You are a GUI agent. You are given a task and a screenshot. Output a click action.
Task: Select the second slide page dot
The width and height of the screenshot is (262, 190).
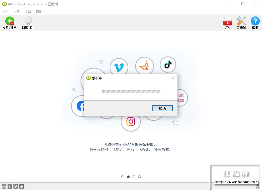(128, 177)
